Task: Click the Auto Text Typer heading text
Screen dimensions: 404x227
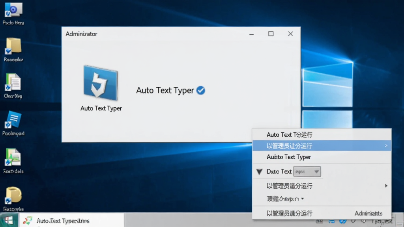Action: (165, 90)
